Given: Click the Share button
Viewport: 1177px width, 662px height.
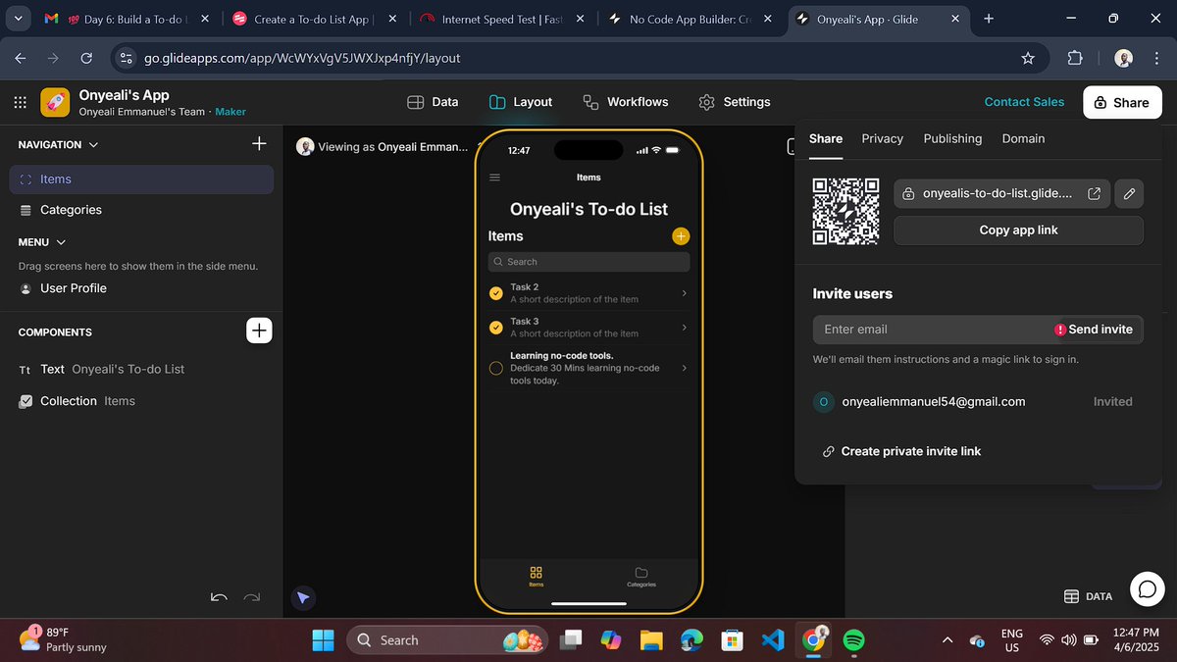Looking at the screenshot, I should 1122,102.
